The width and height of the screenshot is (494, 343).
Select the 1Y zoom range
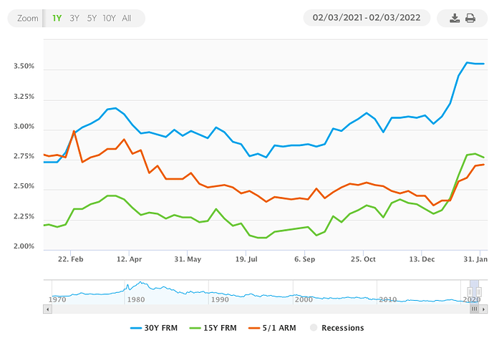pyautogui.click(x=57, y=18)
